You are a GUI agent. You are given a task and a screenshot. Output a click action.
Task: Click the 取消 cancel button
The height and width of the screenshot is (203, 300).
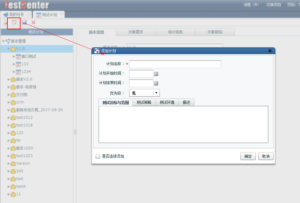pos(266,156)
